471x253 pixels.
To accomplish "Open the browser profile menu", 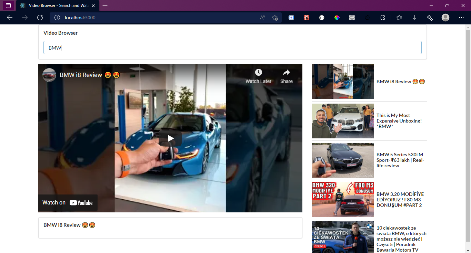I will point(445,17).
